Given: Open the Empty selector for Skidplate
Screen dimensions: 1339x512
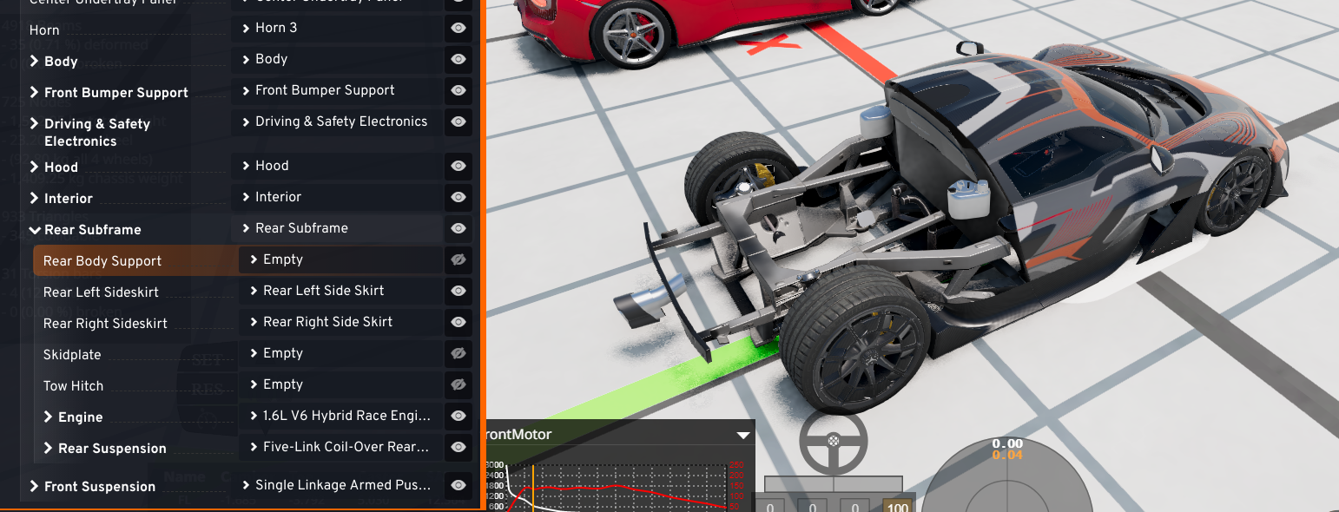Looking at the screenshot, I should [x=340, y=353].
